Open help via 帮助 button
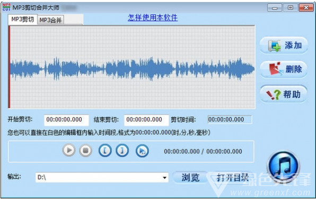316x200 pixels. pos(284,94)
